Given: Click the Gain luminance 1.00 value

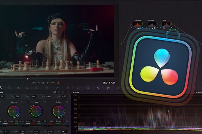Looking at the screenshot, I should tap(28, 121).
